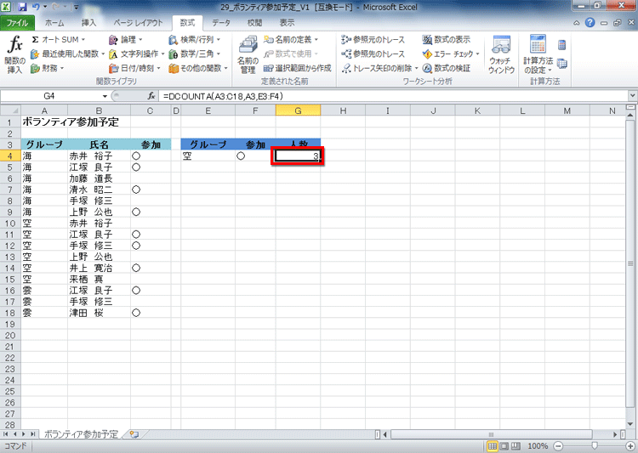Click the insert new worksheet tab icon
Viewport: 638px width, 453px height.
tap(134, 434)
